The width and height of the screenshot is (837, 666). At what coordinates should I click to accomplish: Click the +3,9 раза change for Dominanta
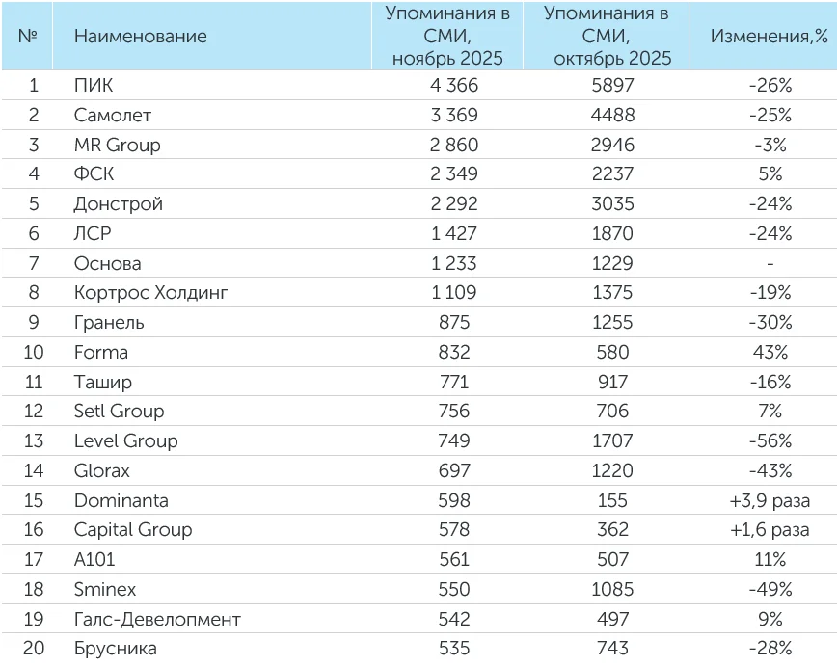coord(769,500)
